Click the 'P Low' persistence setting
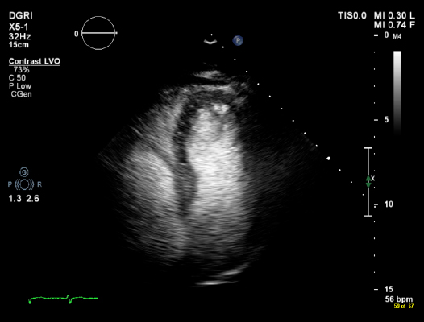 tap(20, 86)
